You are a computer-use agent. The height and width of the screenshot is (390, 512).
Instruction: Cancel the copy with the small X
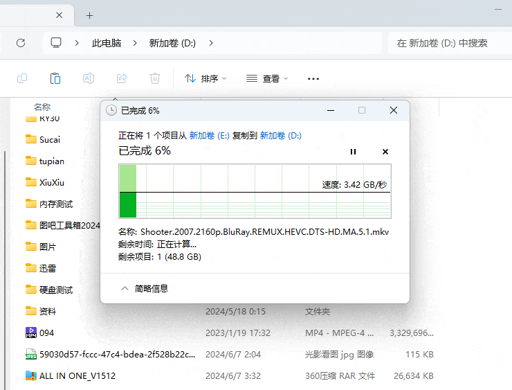pos(385,152)
